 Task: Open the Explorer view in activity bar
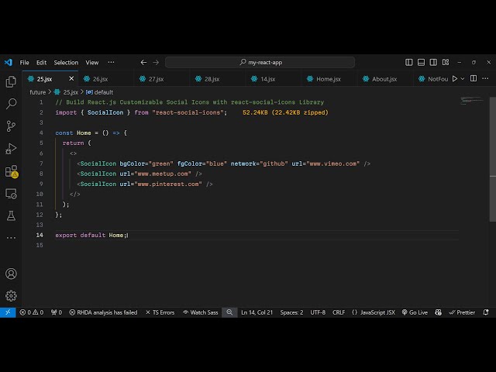point(11,81)
